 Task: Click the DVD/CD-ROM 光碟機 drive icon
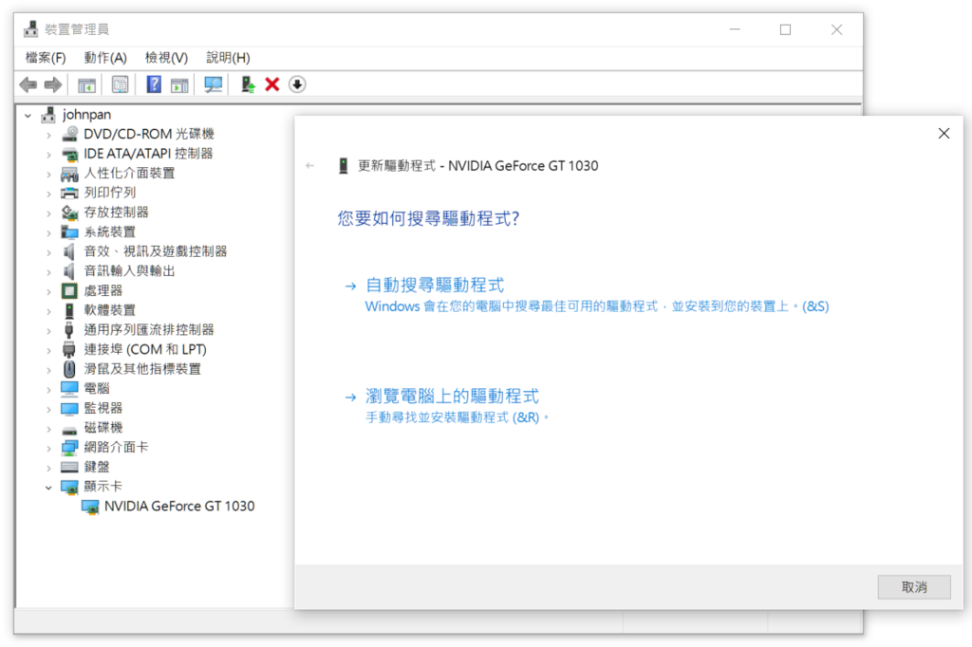69,134
